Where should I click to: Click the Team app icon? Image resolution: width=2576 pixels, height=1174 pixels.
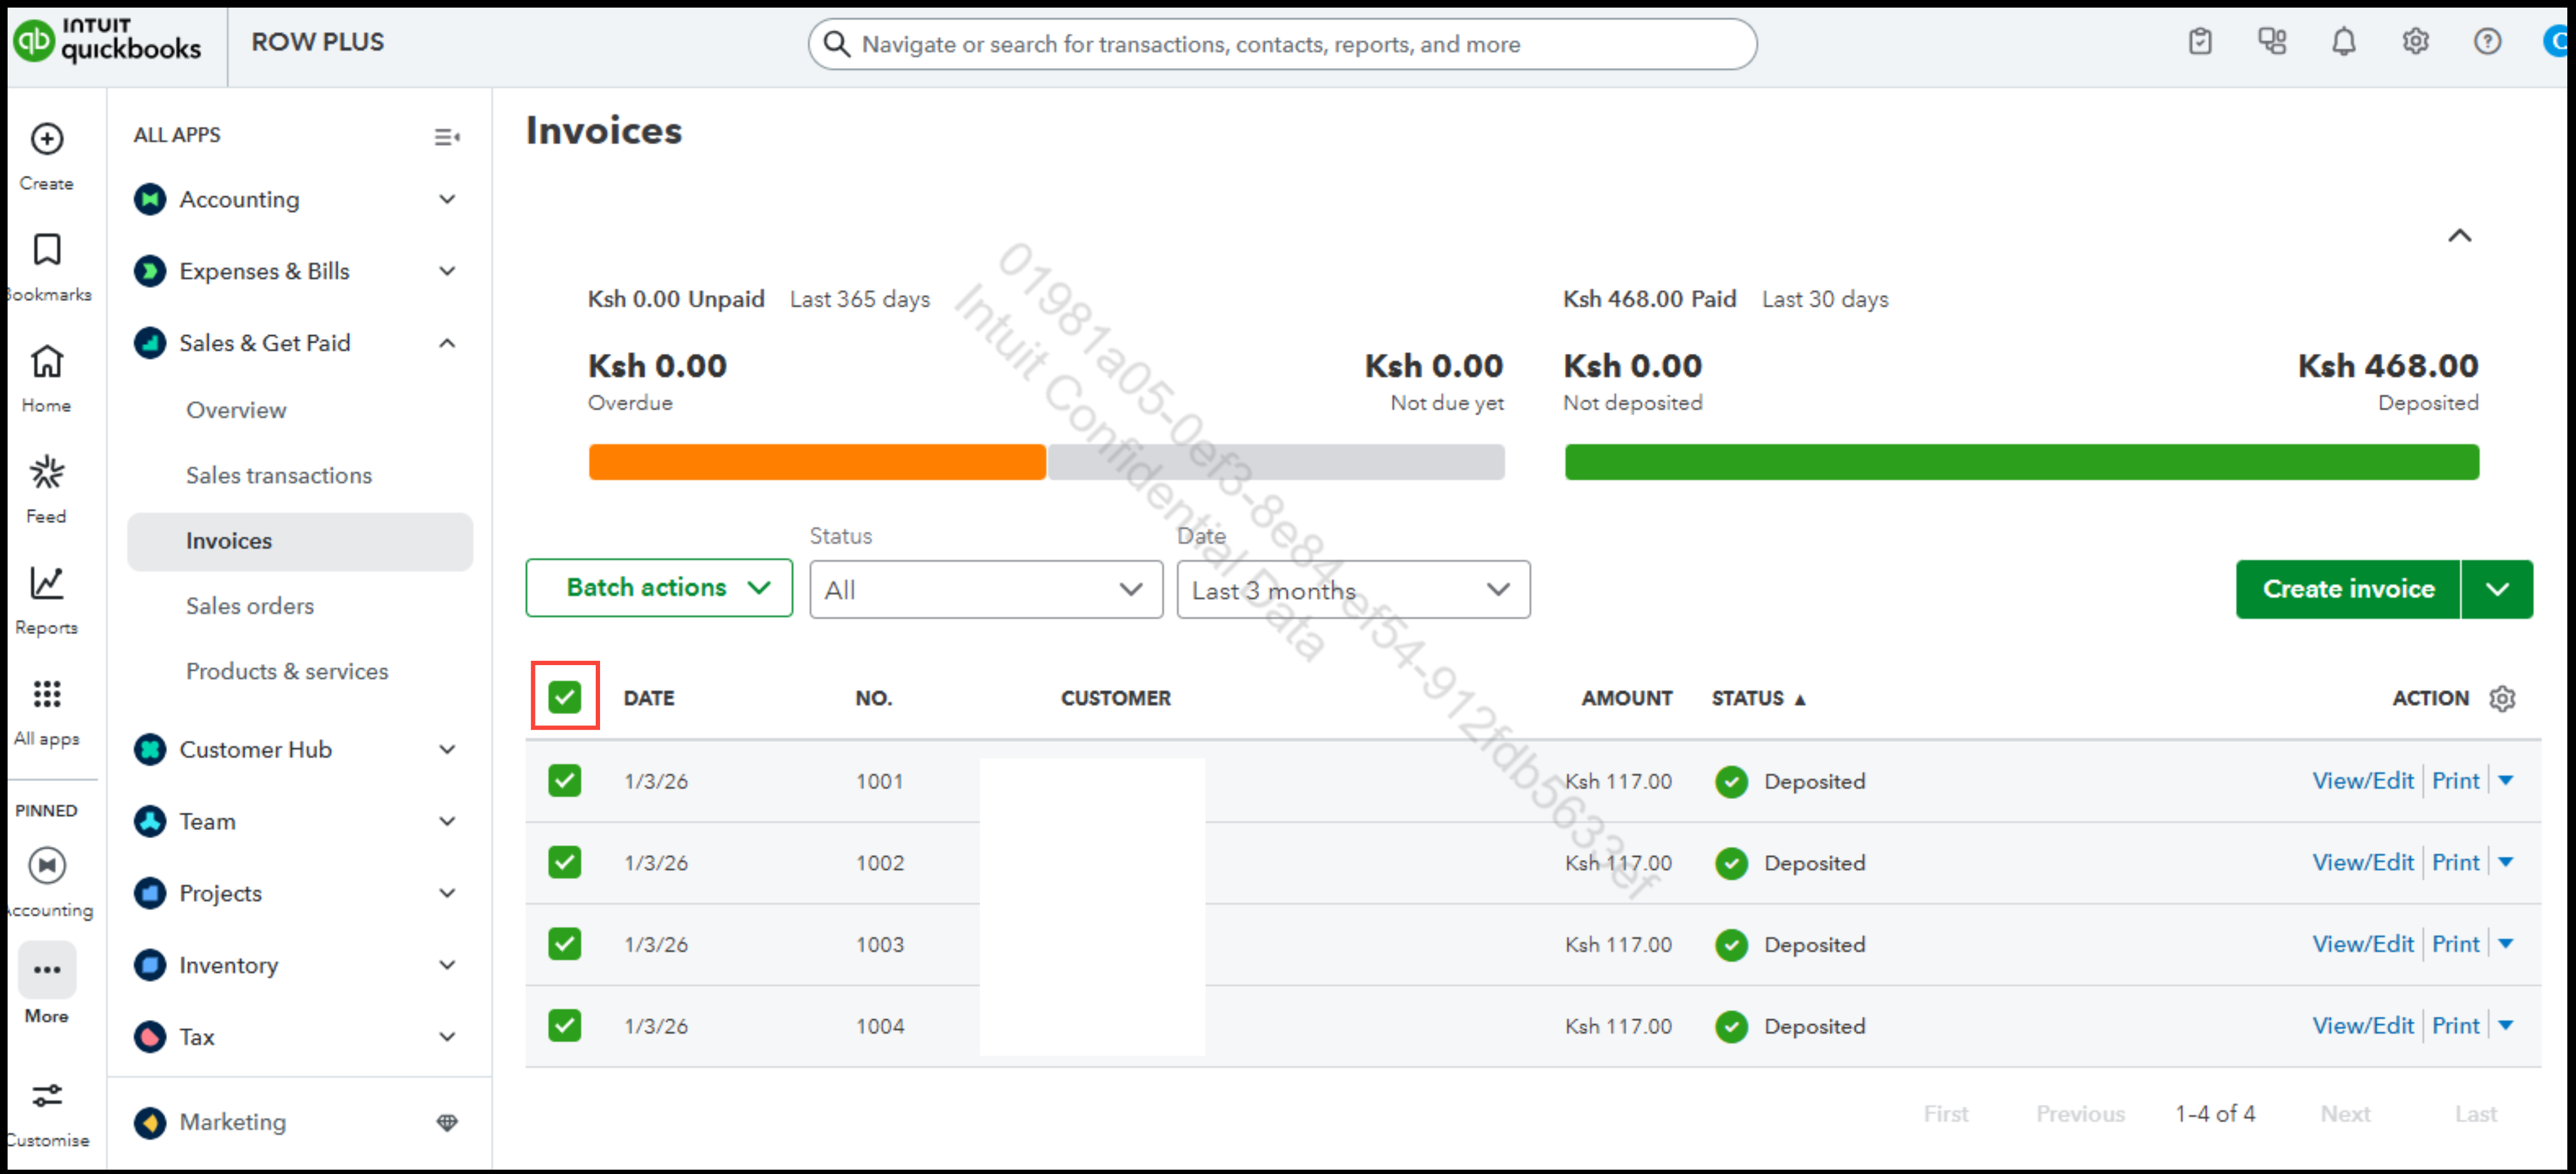point(150,821)
